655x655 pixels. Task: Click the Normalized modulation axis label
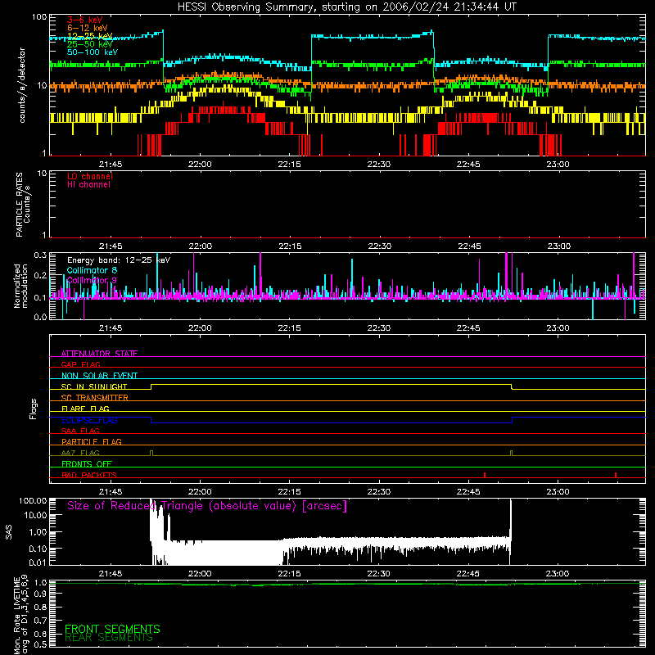click(x=20, y=286)
